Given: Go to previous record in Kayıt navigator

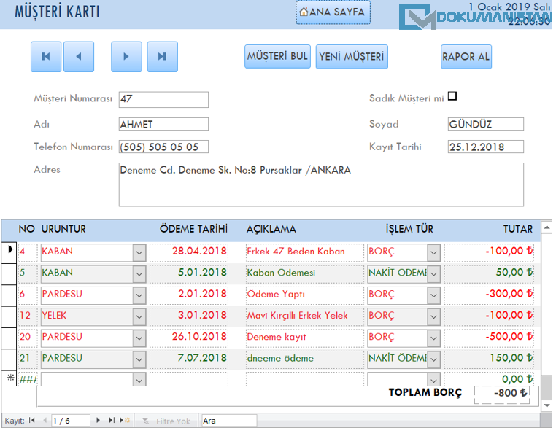Looking at the screenshot, I should [x=45, y=420].
